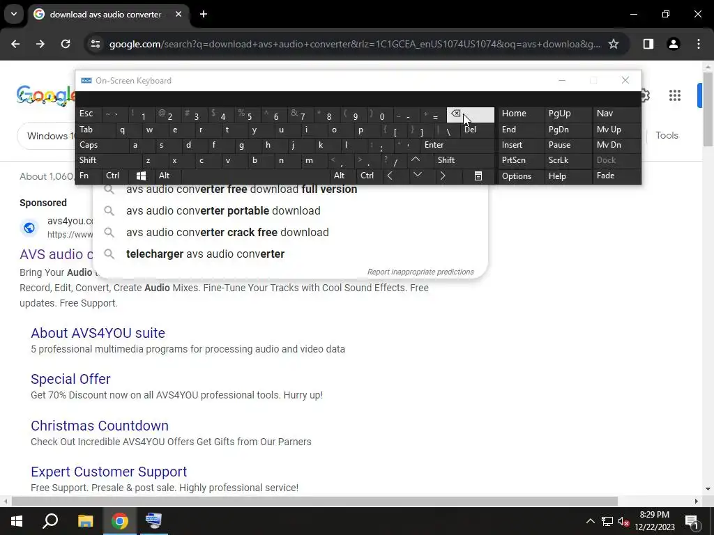Open a new Chrome tab
Screen dimensions: 714x535
tap(204, 14)
